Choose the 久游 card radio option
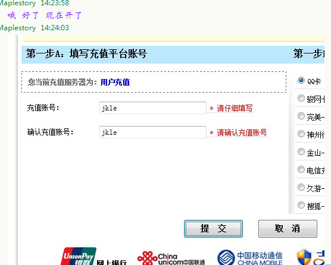Viewport: 331px width, 265px height. (x=301, y=187)
